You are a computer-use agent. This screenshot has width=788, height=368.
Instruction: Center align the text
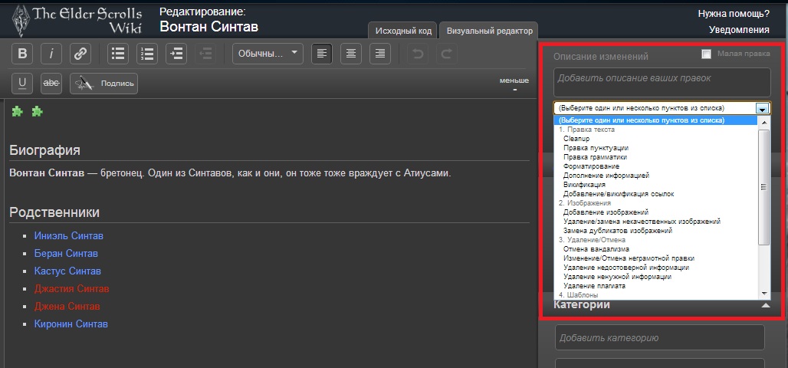click(351, 54)
